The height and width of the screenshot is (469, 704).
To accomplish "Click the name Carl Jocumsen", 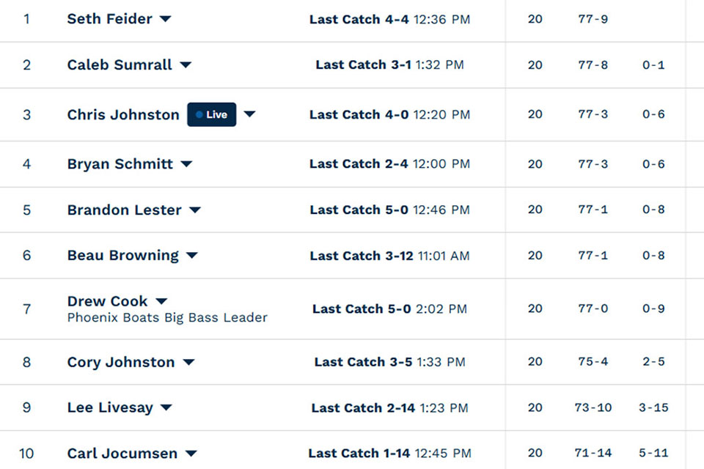I will 122,454.
